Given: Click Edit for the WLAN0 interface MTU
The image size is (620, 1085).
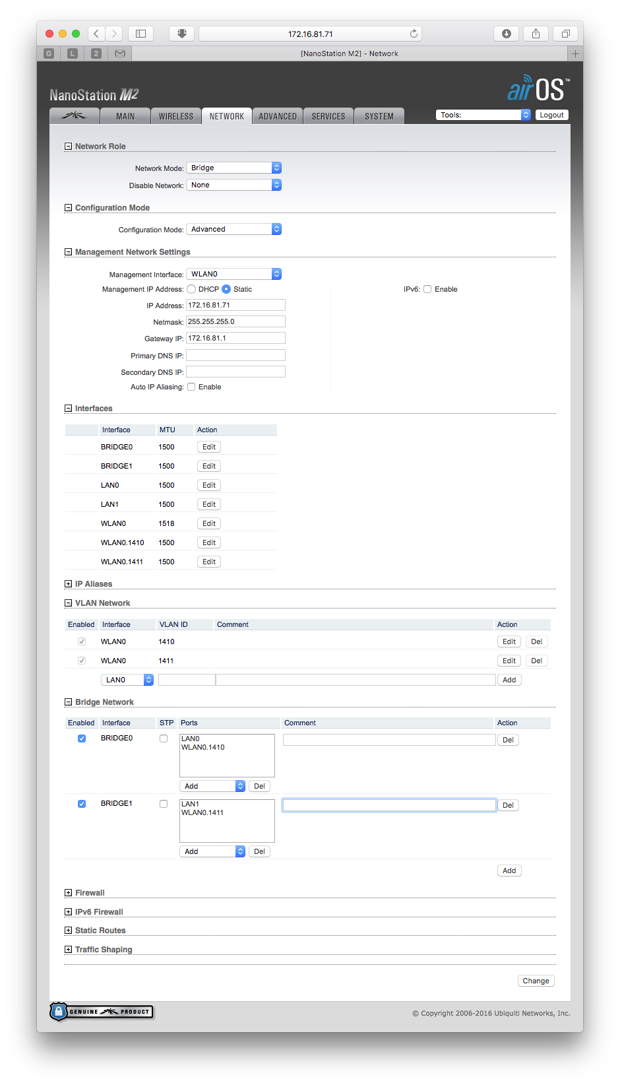Looking at the screenshot, I should pos(209,523).
